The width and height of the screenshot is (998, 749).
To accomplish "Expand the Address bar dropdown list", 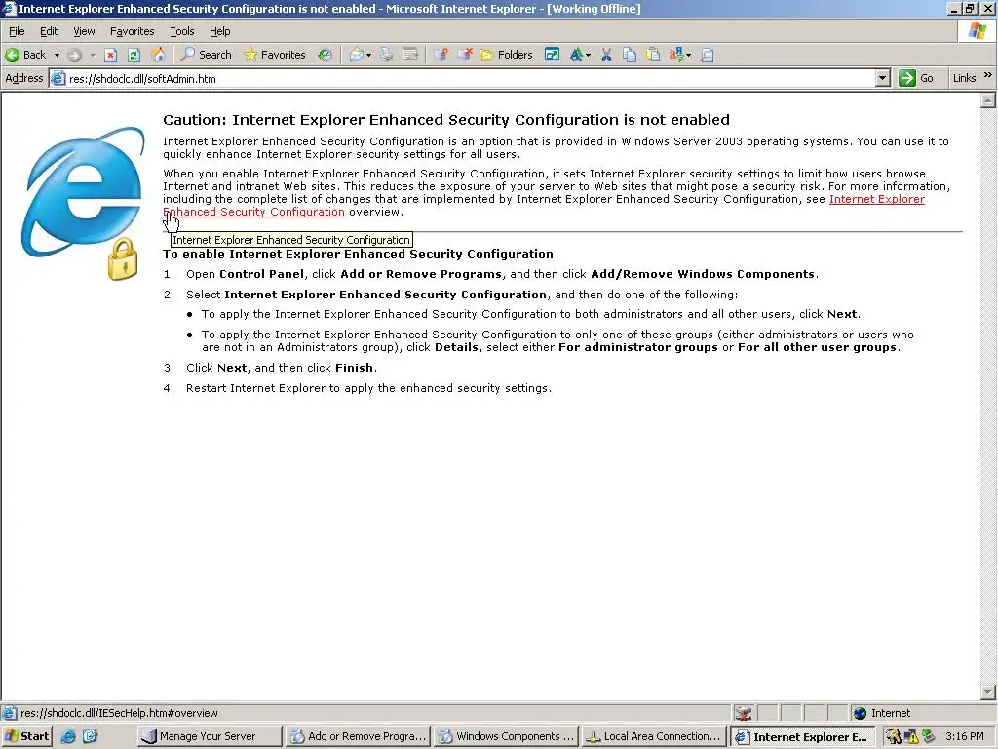I will pyautogui.click(x=882, y=78).
